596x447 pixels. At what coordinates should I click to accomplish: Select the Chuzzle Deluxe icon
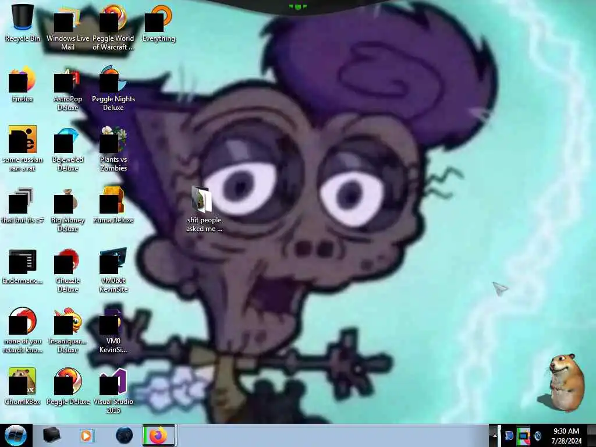pyautogui.click(x=68, y=270)
